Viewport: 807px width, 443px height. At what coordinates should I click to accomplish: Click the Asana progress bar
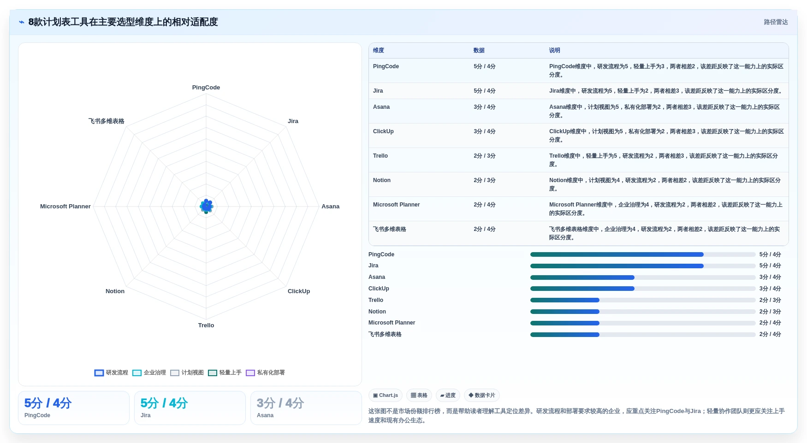643,278
